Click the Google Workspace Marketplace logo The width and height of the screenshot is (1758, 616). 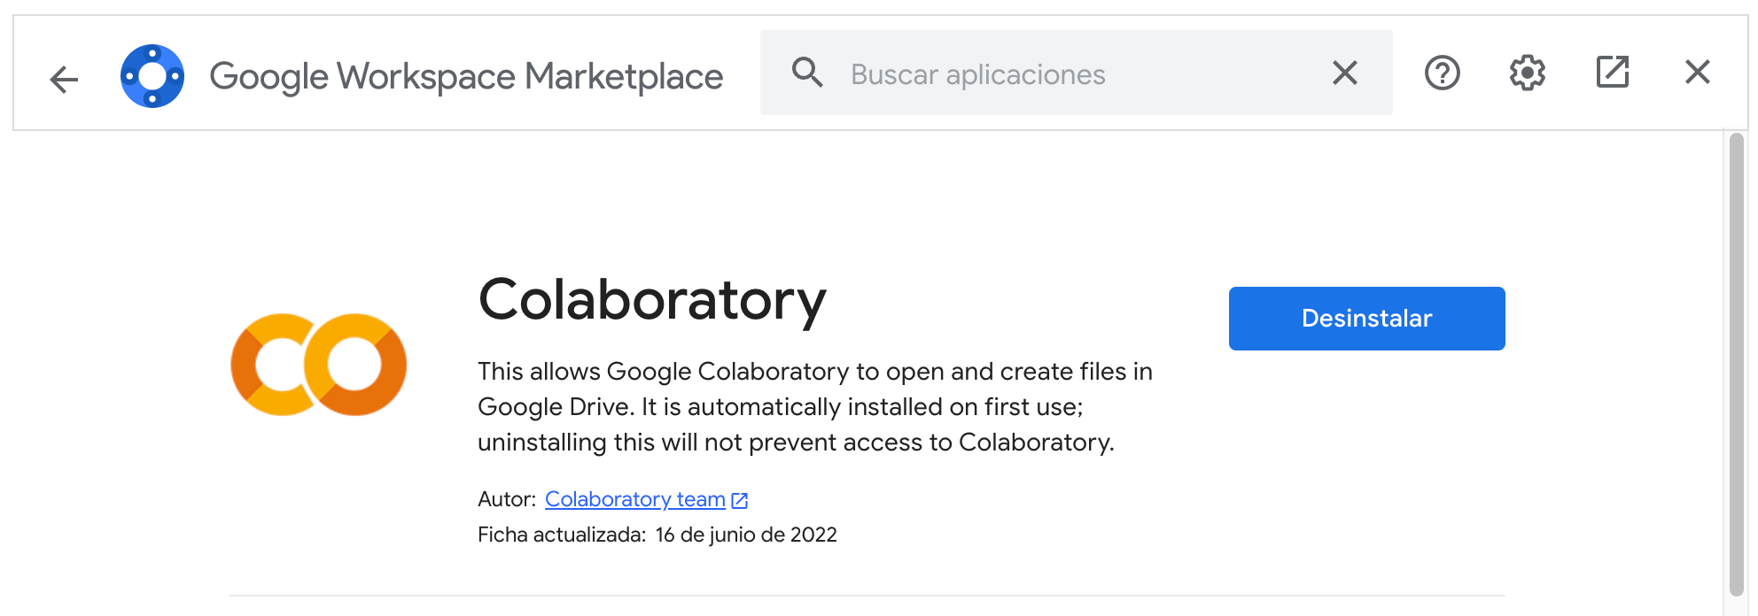point(152,76)
